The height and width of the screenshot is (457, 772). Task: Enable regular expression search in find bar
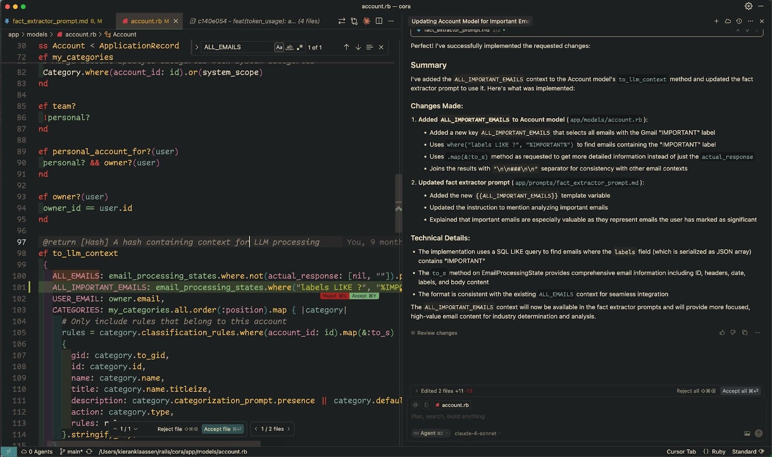300,47
